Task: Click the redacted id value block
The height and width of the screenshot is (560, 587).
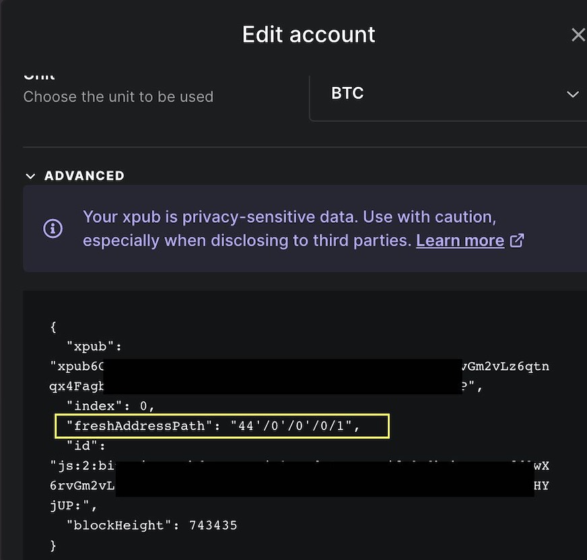Action: pyautogui.click(x=325, y=479)
